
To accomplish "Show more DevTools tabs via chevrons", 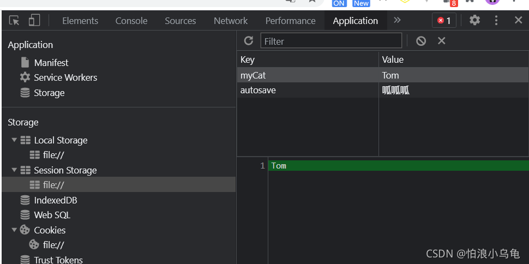I will 397,20.
